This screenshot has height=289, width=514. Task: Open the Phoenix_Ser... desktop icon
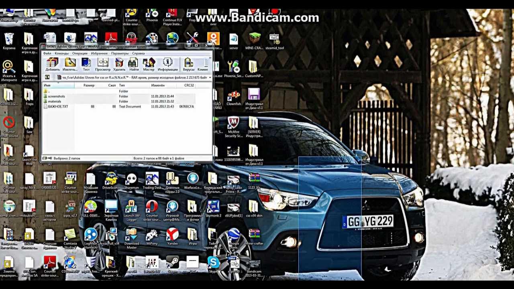[233, 69]
